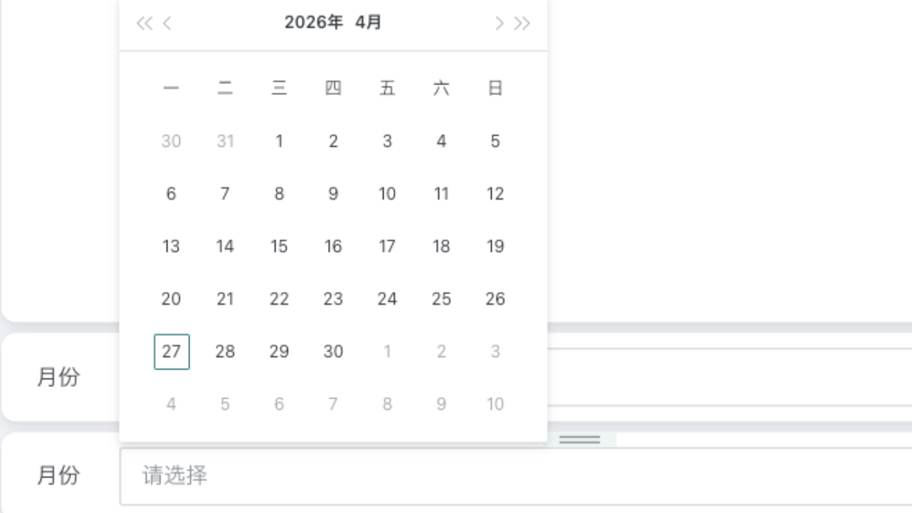Screen dimensions: 912x513
Task: Select April 19 at the end of its week
Action: point(495,246)
